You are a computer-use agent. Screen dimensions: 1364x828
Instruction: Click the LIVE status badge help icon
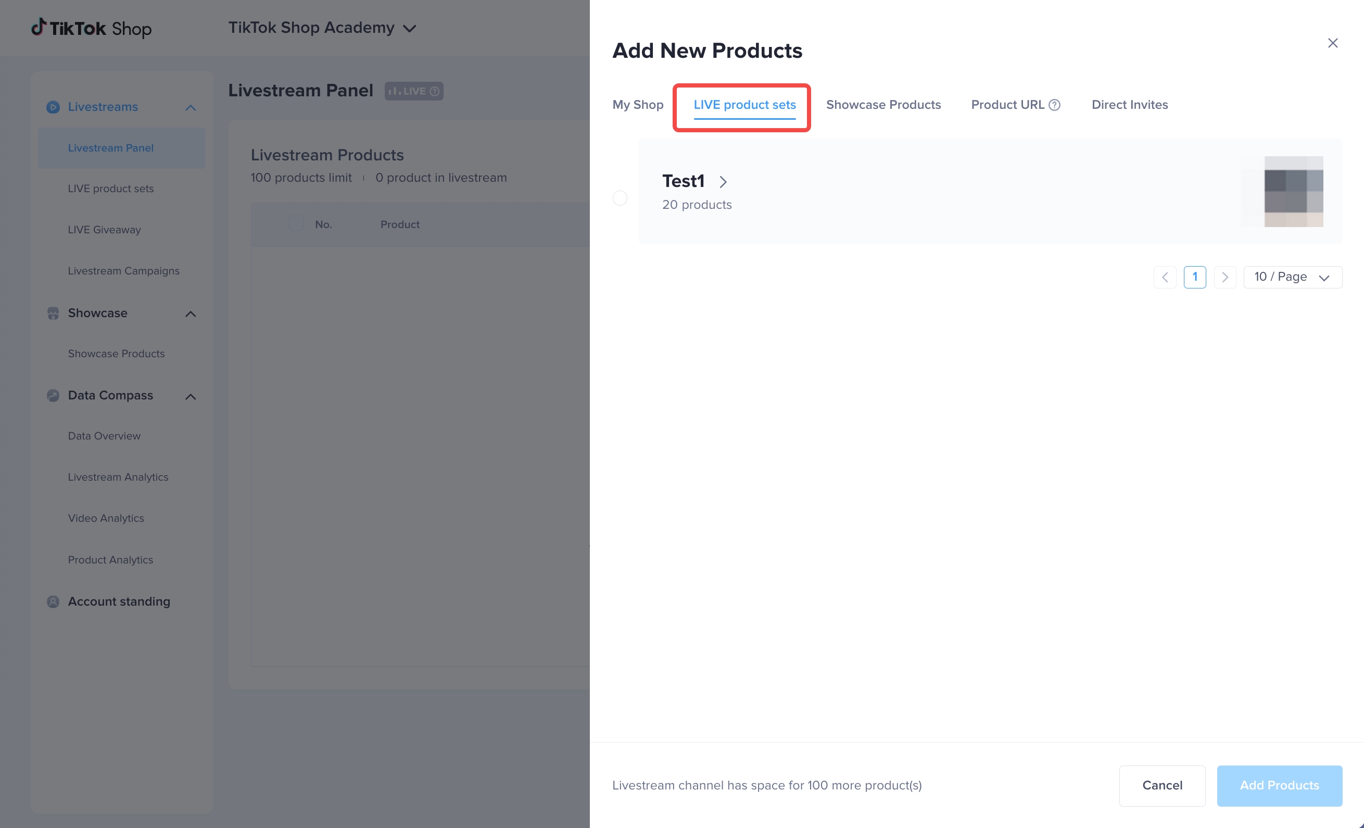point(435,91)
